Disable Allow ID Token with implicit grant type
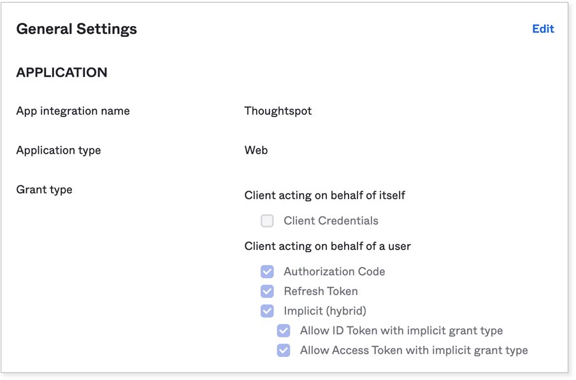The height and width of the screenshot is (380, 576). 283,330
